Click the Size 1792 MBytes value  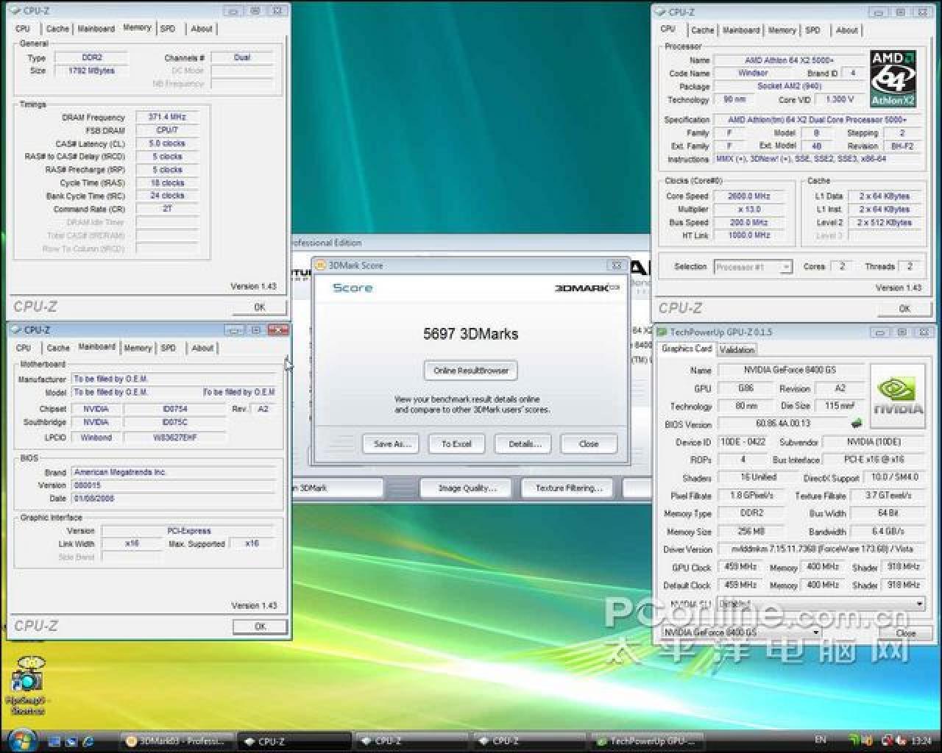[x=91, y=71]
